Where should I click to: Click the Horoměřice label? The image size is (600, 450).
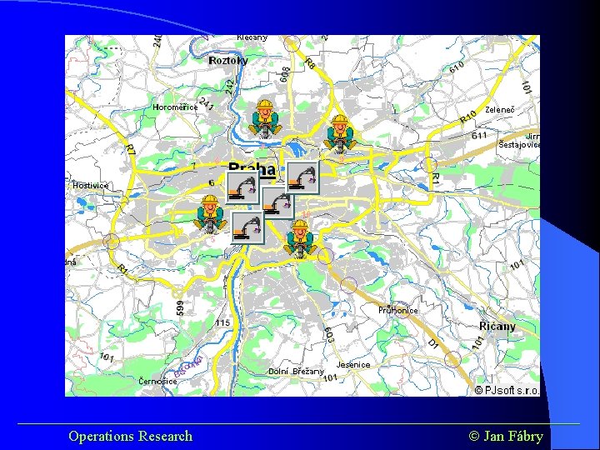click(x=175, y=107)
